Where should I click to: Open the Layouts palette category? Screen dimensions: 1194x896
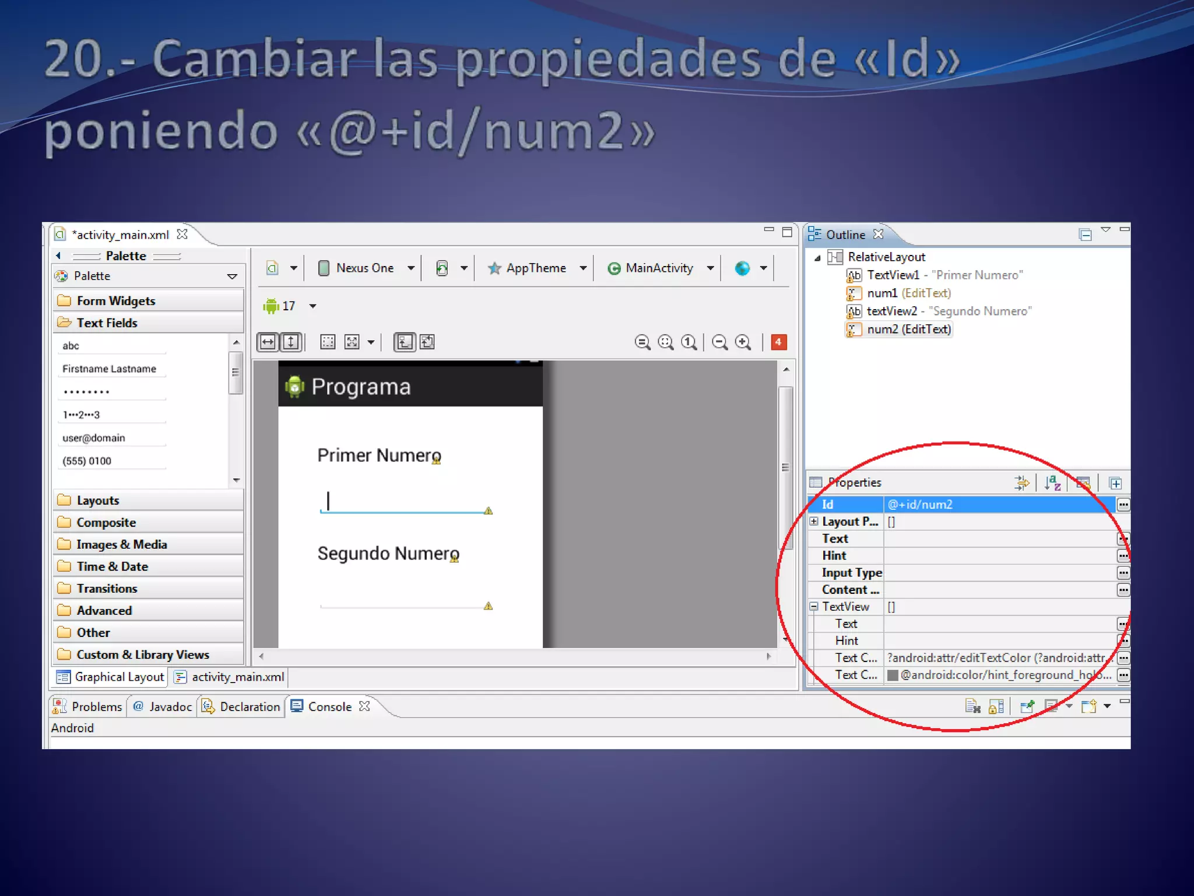[97, 501]
